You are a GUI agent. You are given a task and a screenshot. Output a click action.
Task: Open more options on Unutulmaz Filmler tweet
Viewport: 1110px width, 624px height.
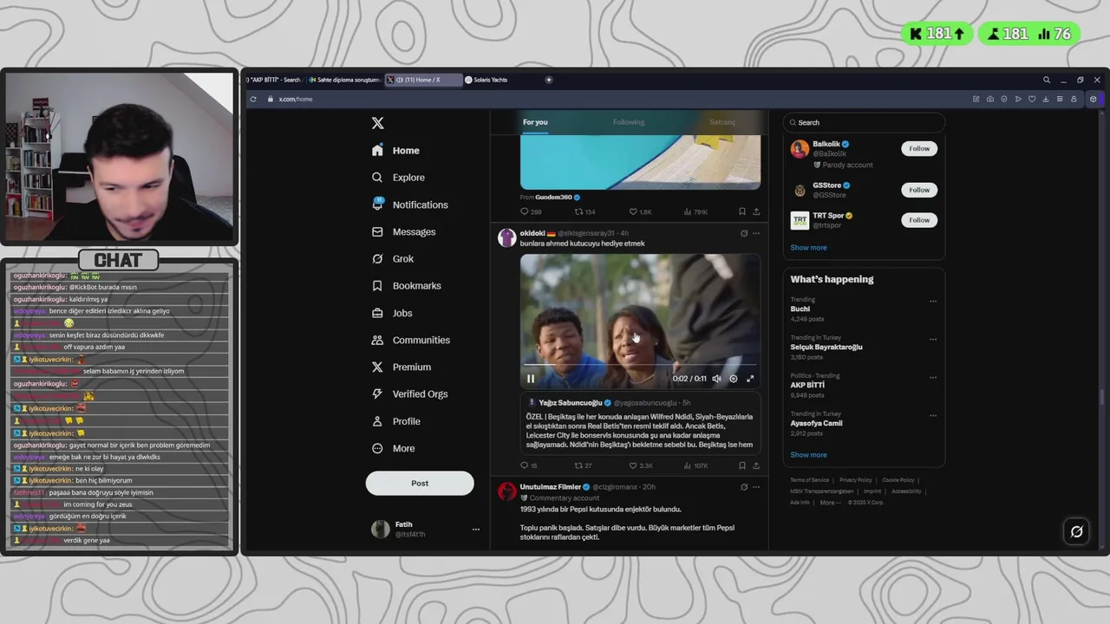pos(756,487)
